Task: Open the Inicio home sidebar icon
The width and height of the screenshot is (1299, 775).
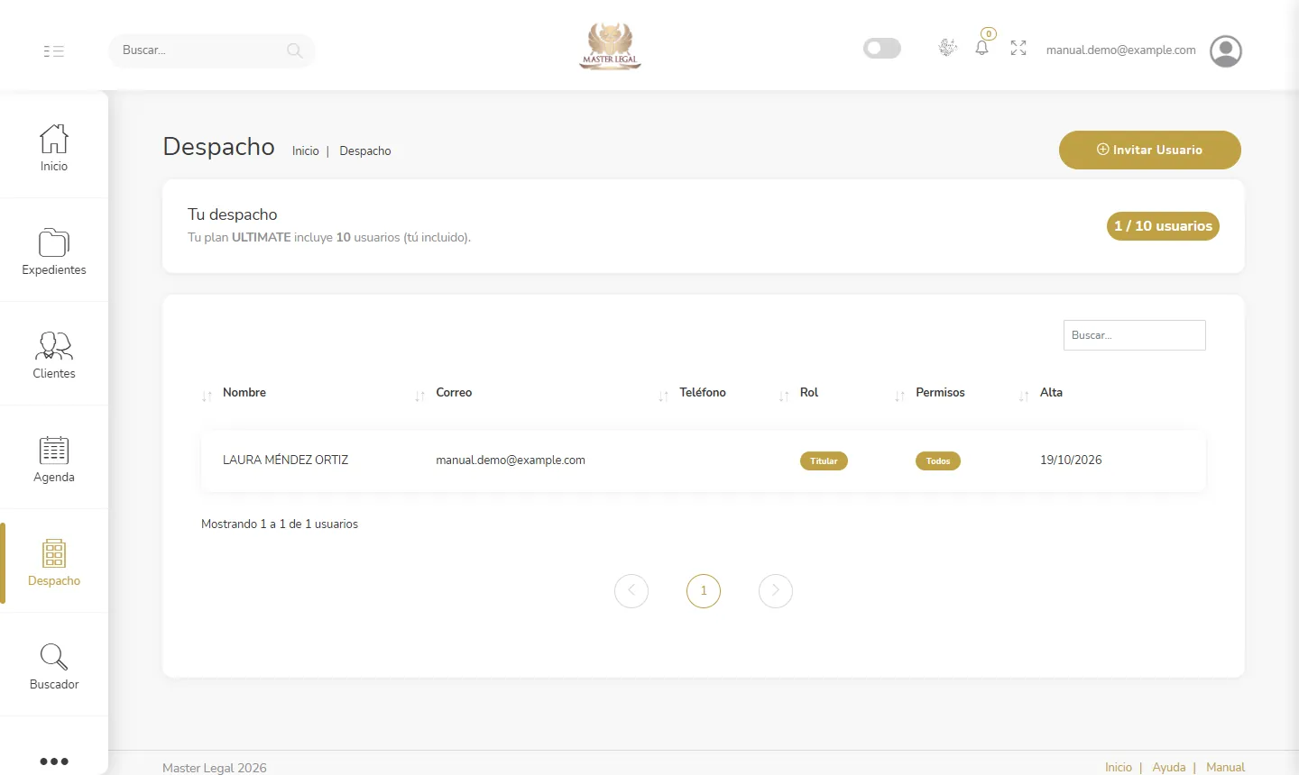Action: coord(54,139)
